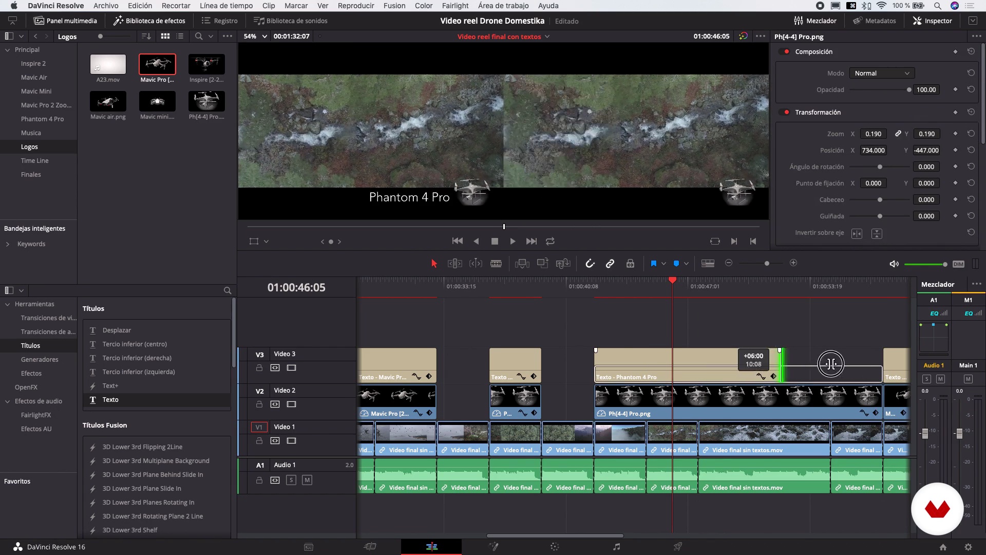The image size is (986, 555).
Task: Mute audio with the speaker icon
Action: point(894,264)
